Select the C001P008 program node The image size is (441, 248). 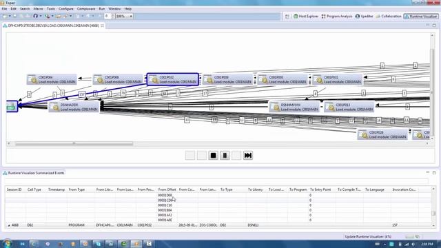[x=118, y=79]
